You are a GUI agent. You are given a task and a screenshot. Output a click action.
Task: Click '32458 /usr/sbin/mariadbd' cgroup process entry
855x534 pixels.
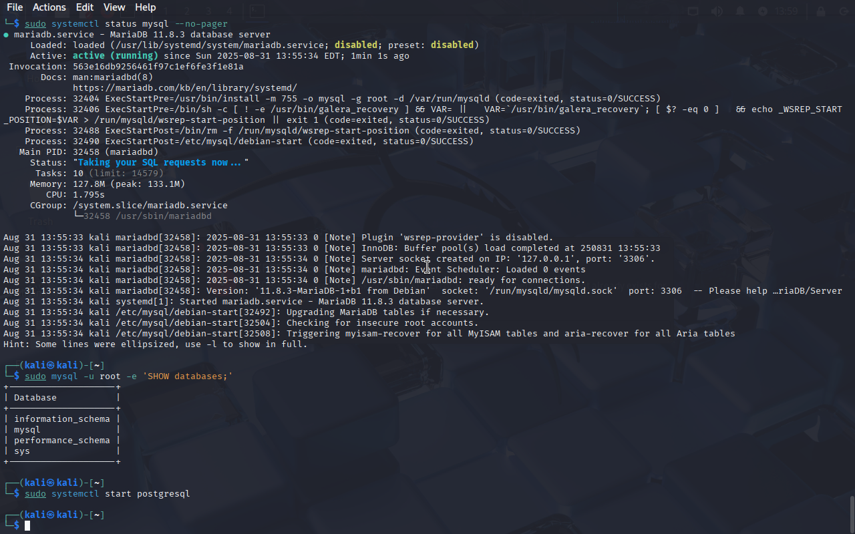(148, 216)
